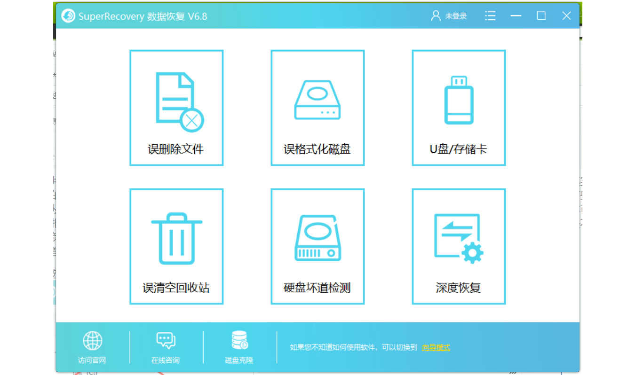The height and width of the screenshot is (375, 635).
Task: Open the 磁盘克隆 disk clone tool
Action: [239, 348]
